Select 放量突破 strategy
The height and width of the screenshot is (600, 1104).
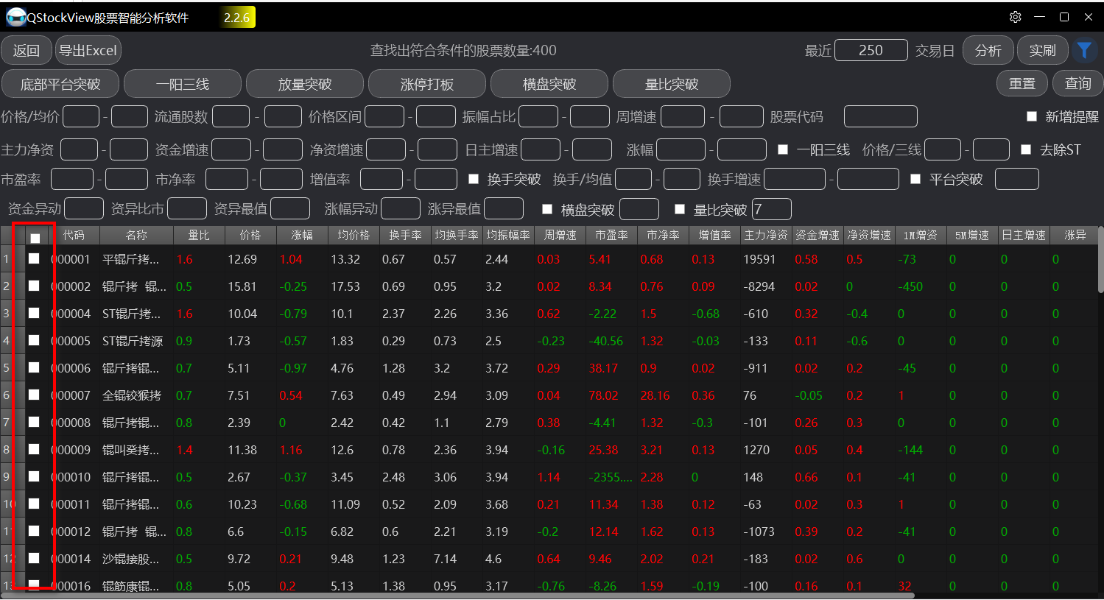click(x=305, y=84)
